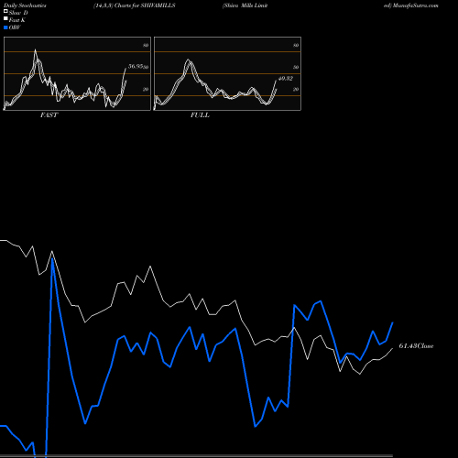
Task: Click the 49.32 value on FULL chart
Action: click(x=286, y=79)
